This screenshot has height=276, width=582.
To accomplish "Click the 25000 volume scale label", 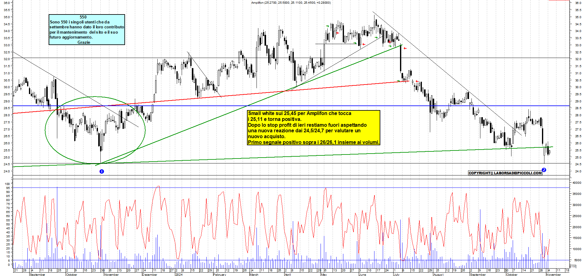I will (x=577, y=216).
